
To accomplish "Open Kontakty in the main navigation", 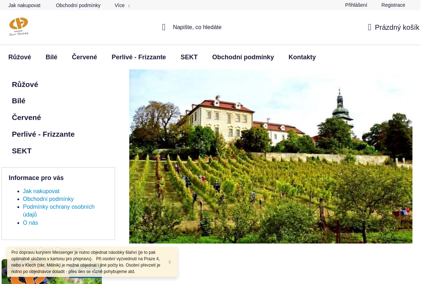I will (x=302, y=57).
